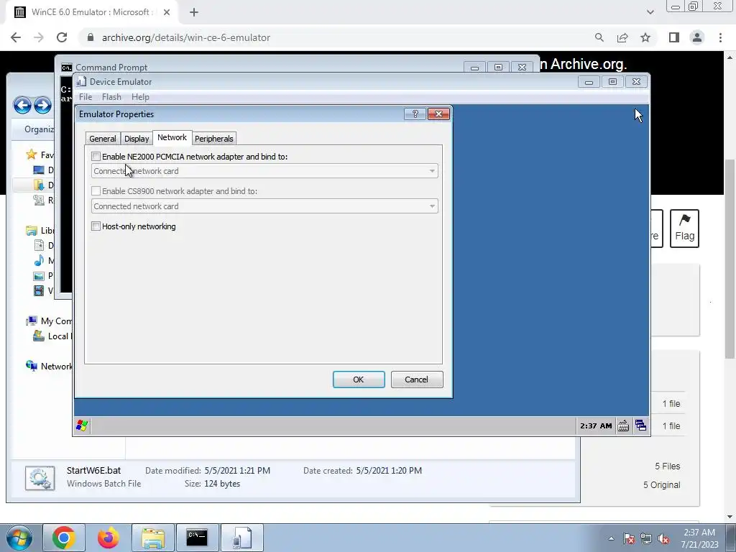Click the Emulator Properties help question button
This screenshot has width=736, height=552.
click(415, 114)
